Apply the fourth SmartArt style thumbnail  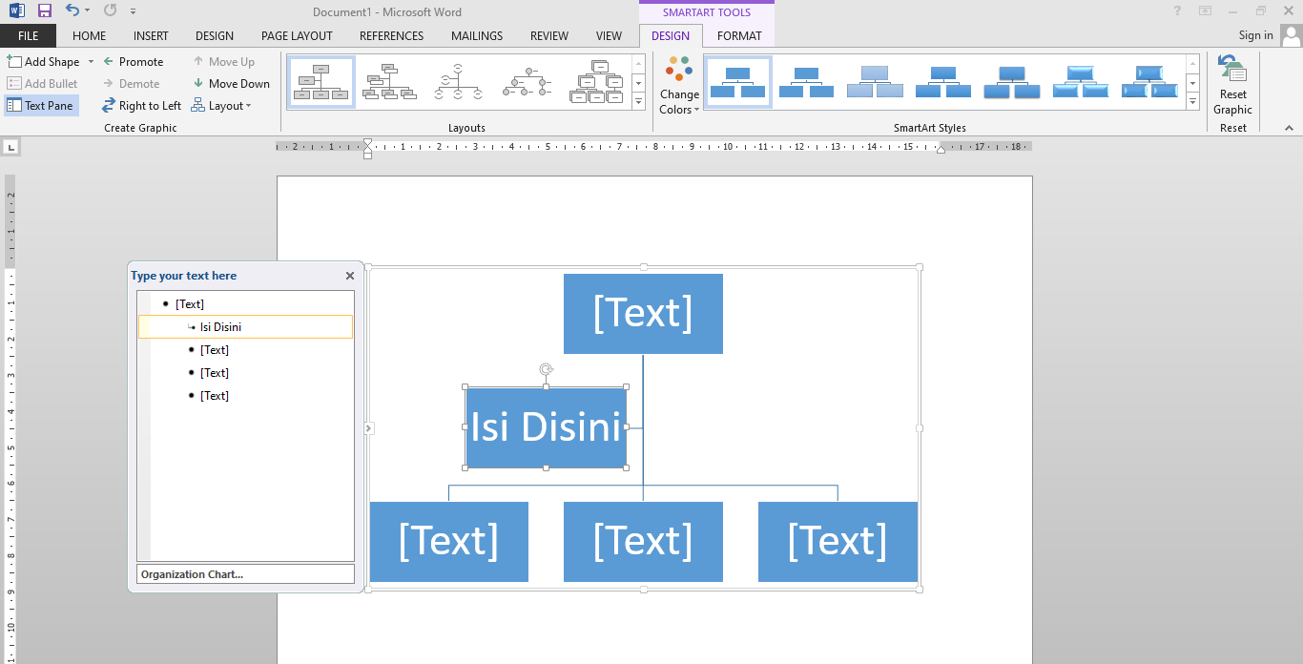943,82
